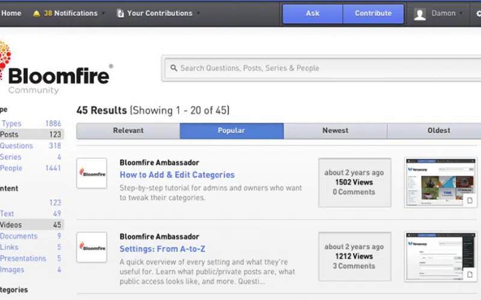Click the user avatar icon beside Damon
This screenshot has height=300, width=481.
pyautogui.click(x=420, y=14)
